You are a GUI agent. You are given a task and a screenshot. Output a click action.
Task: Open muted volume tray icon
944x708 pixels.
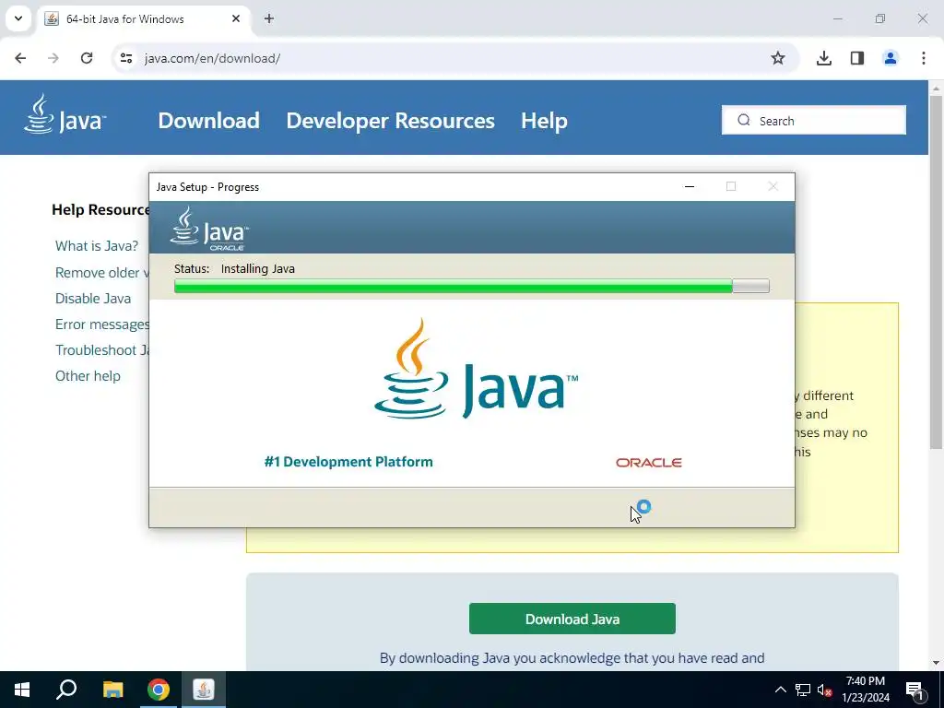pyautogui.click(x=825, y=690)
